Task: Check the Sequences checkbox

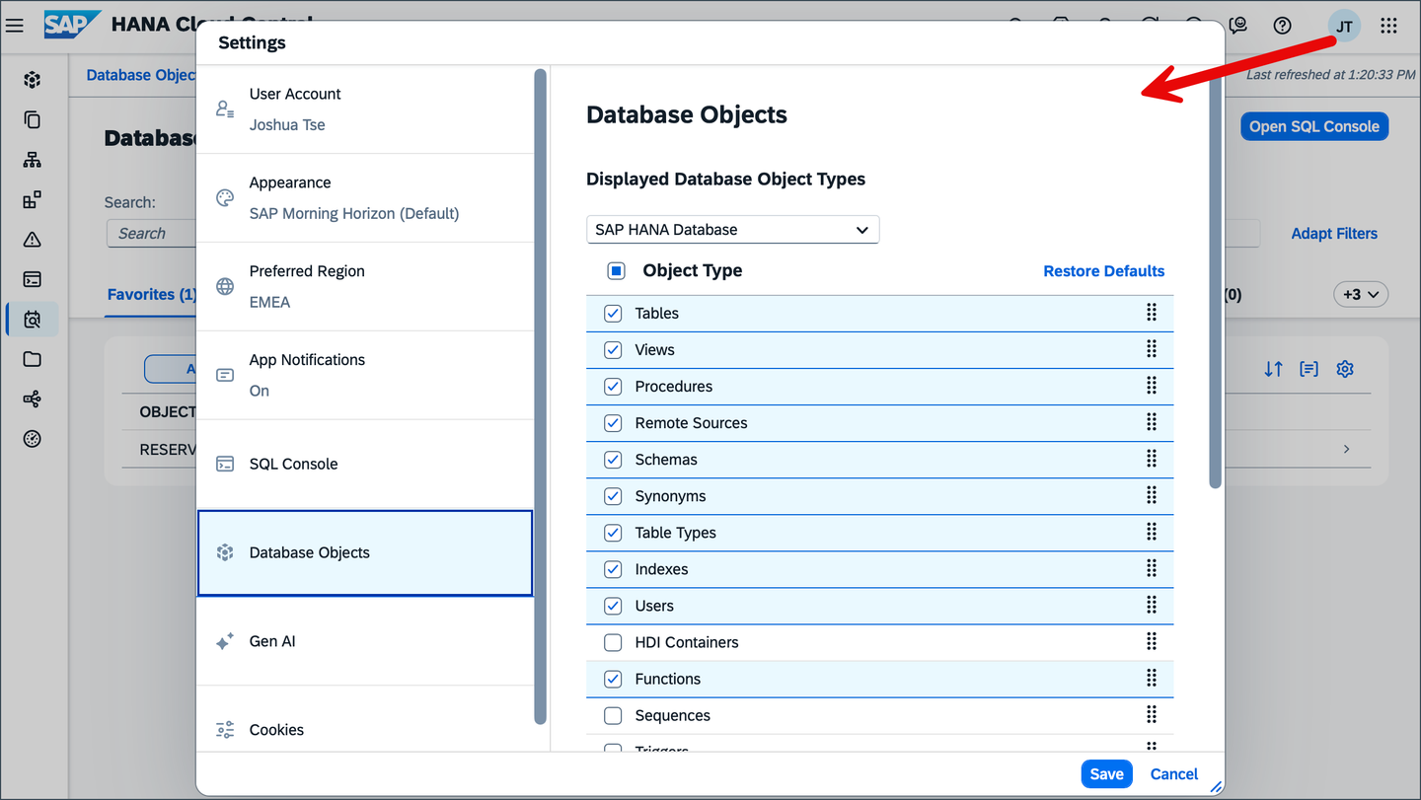Action: (613, 715)
